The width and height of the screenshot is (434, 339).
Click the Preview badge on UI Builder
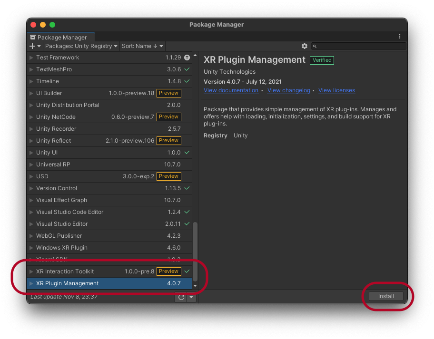click(169, 93)
